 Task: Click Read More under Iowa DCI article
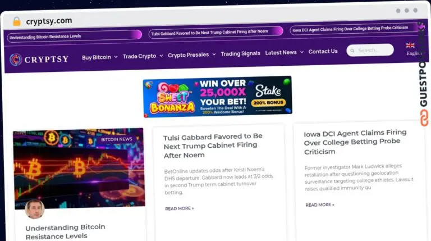tap(320, 205)
